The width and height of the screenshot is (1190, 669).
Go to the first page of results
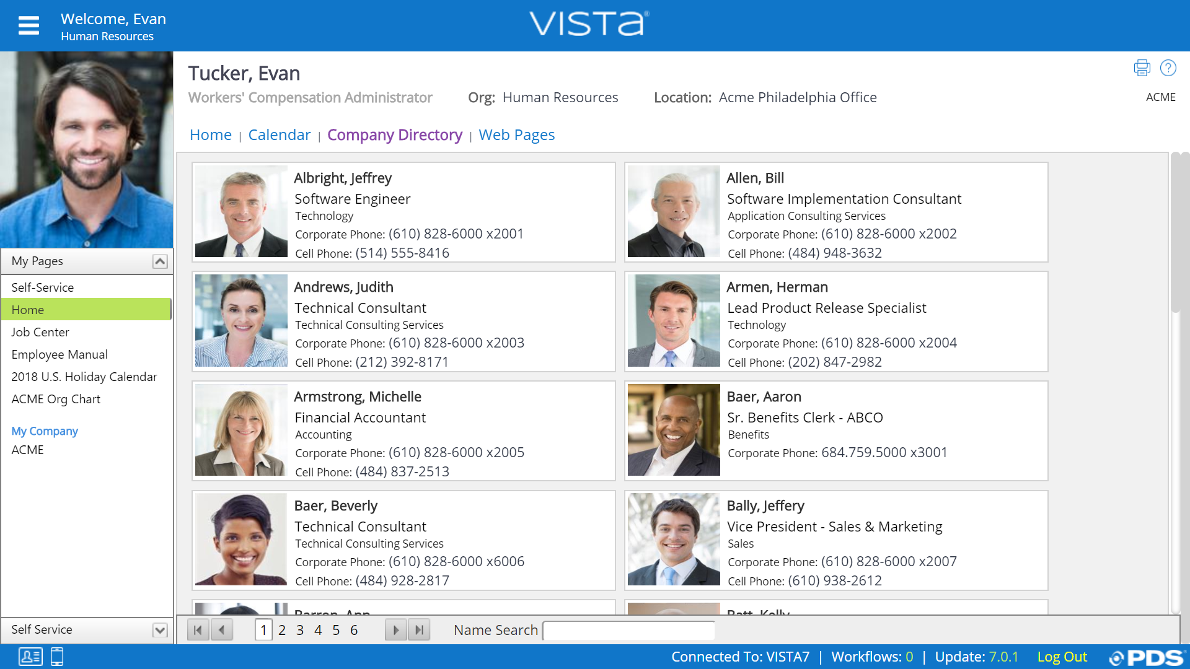point(198,630)
